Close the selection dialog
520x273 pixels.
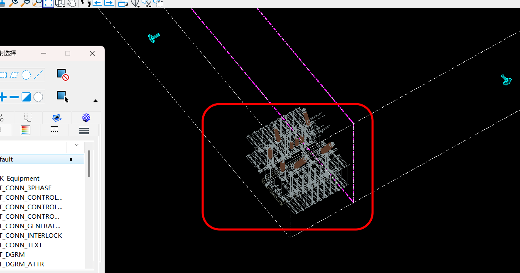(x=92, y=53)
